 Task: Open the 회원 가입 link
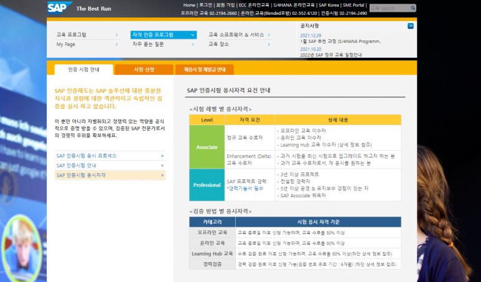pyautogui.click(x=225, y=5)
